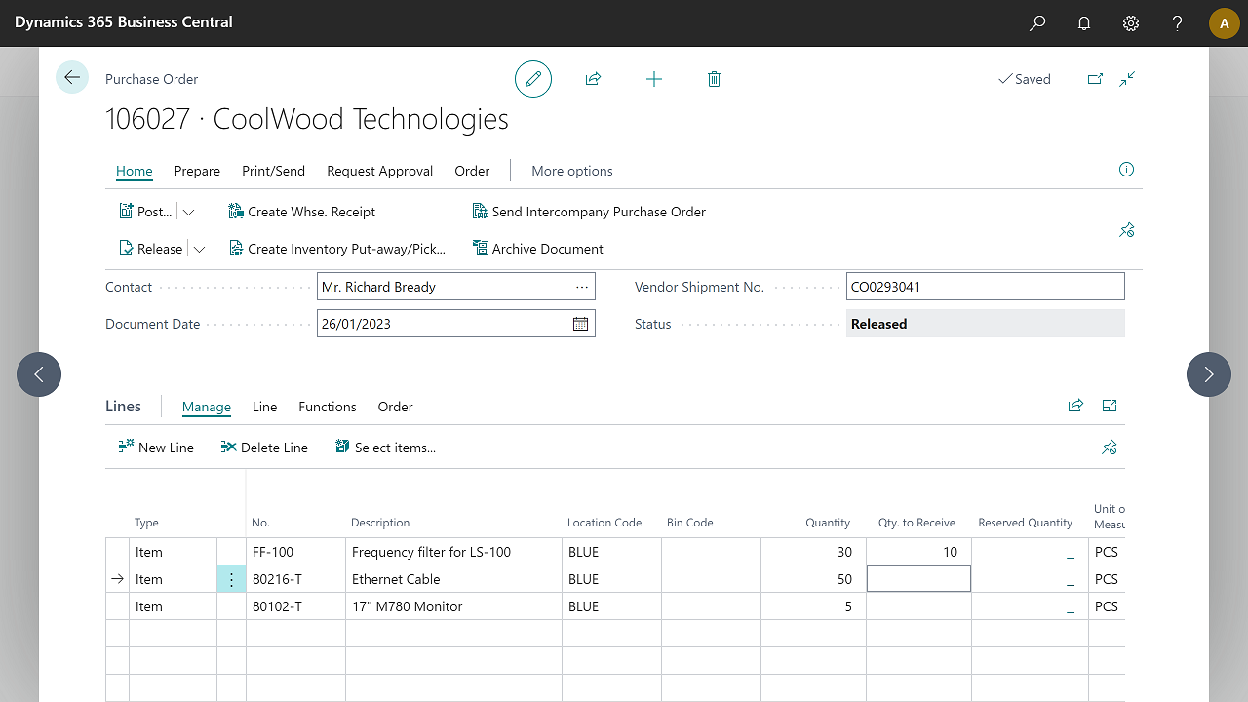Open Show more options for Ethernet Cable row
Viewport: 1248px width, 702px height.
231,579
